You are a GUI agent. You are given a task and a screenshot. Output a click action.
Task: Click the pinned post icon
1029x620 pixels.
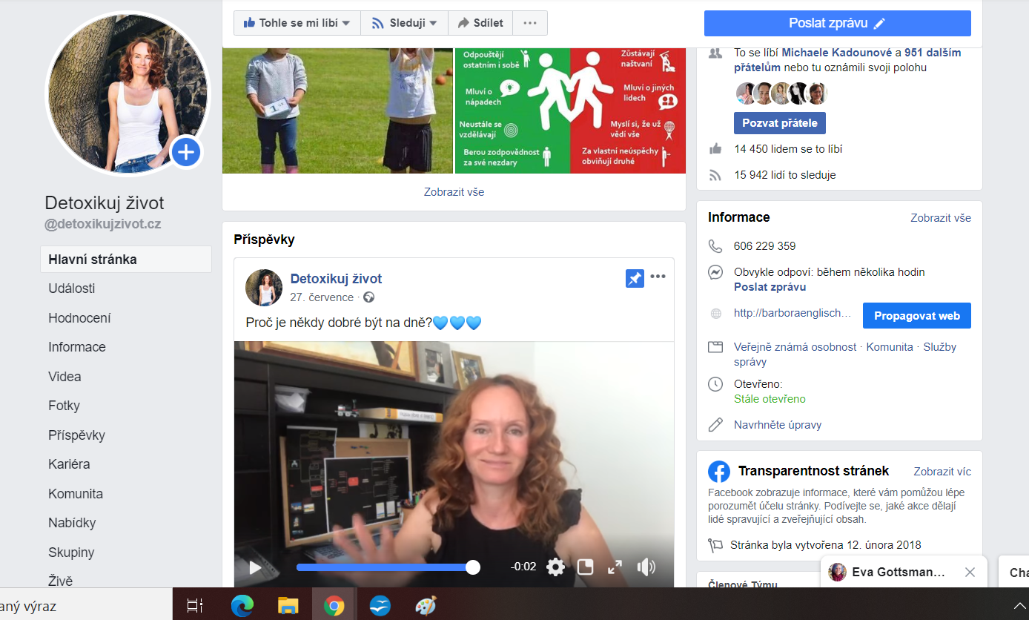tap(635, 278)
